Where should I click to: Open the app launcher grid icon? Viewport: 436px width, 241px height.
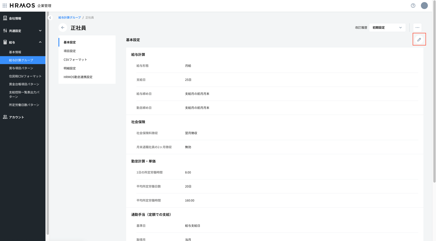pos(5,5)
